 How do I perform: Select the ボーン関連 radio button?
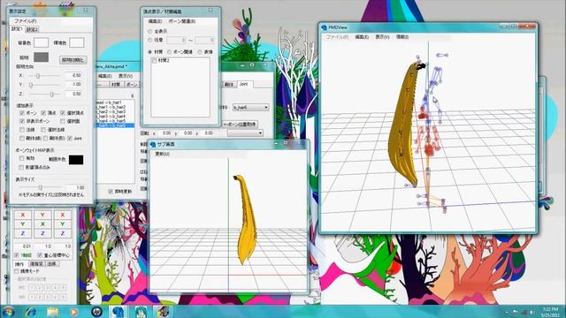(169, 52)
